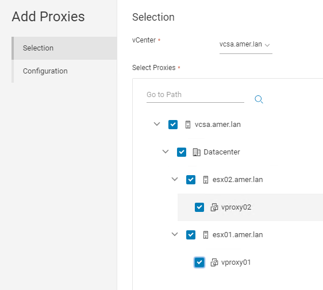Deselect the vproxy01 checkbox
Screen dimensions: 323x290
coord(199,262)
